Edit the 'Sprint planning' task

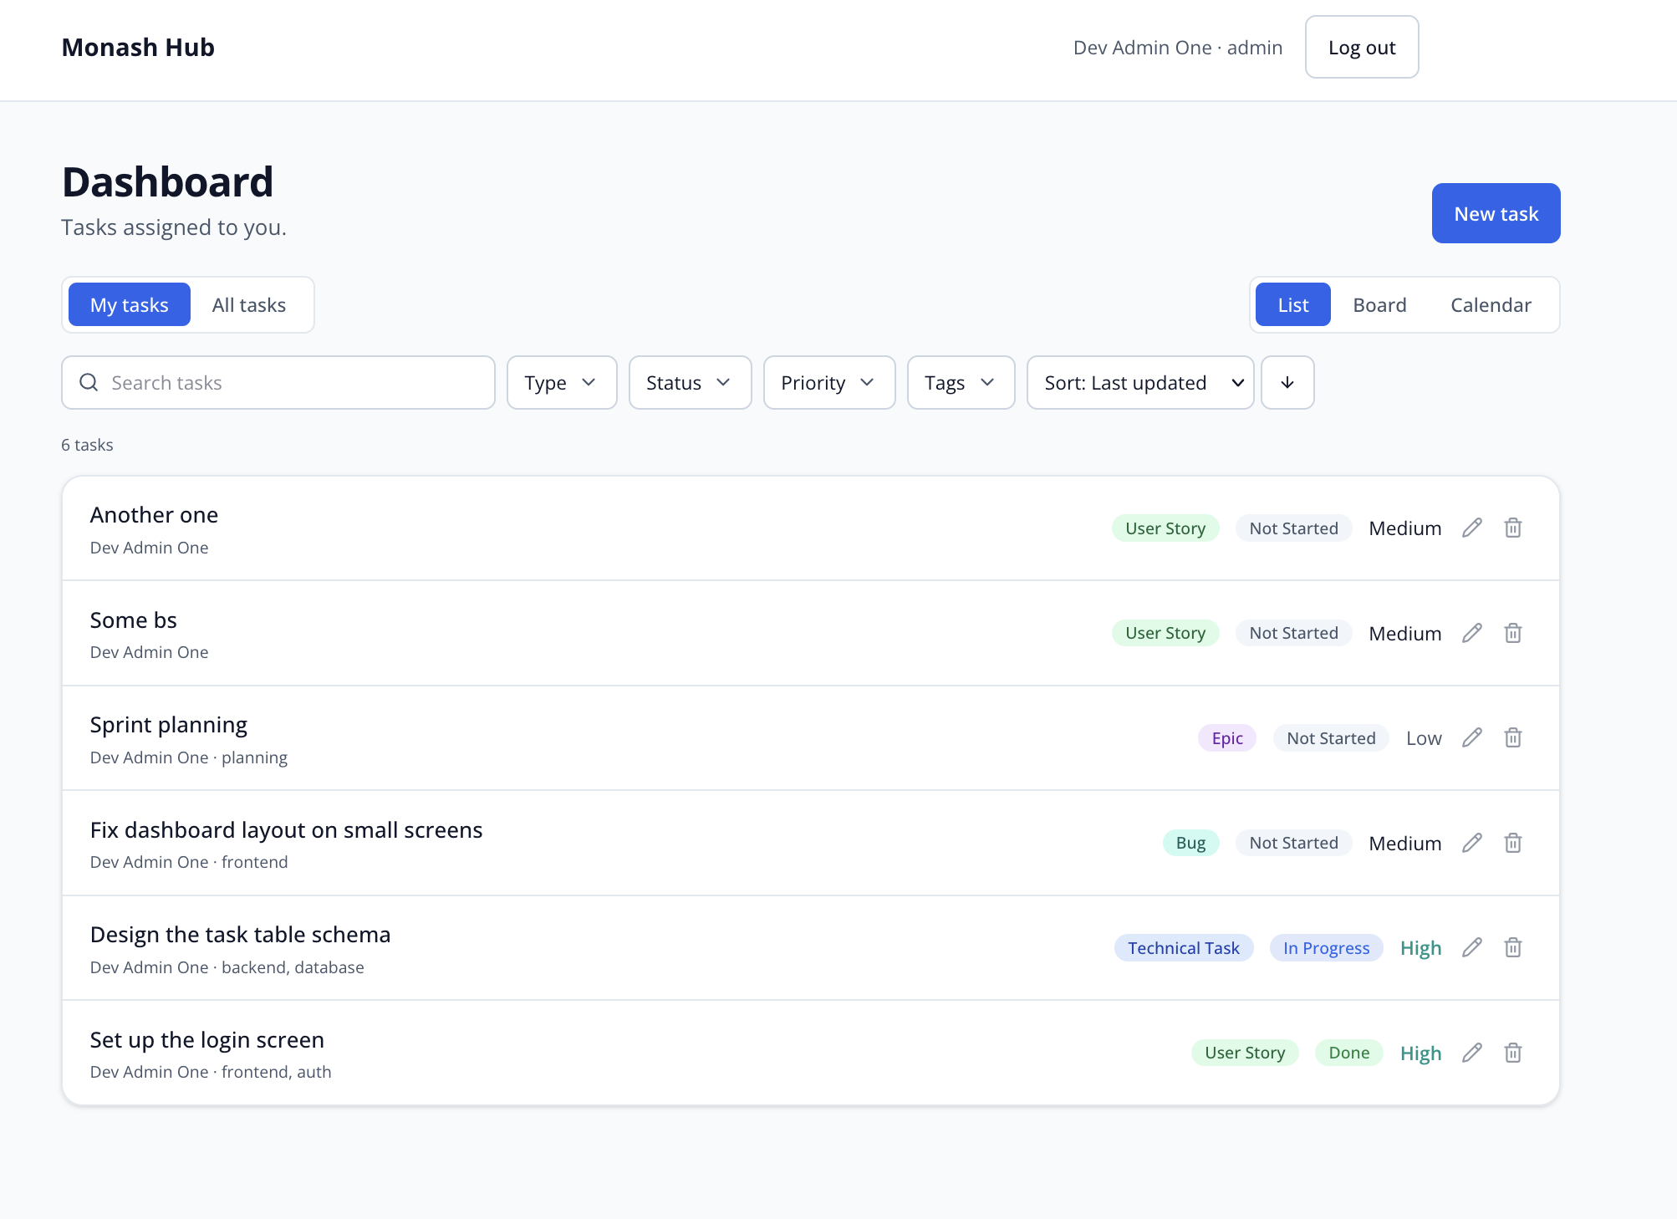point(1472,737)
